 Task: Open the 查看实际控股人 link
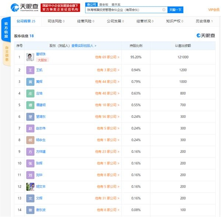click(84, 46)
